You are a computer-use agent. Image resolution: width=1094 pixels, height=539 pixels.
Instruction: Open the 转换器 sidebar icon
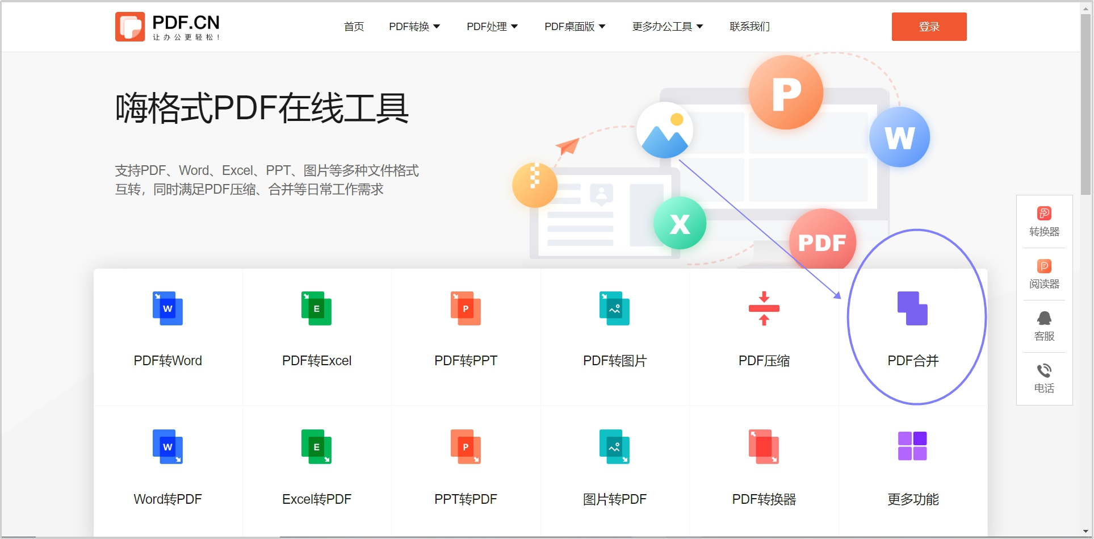click(x=1044, y=213)
